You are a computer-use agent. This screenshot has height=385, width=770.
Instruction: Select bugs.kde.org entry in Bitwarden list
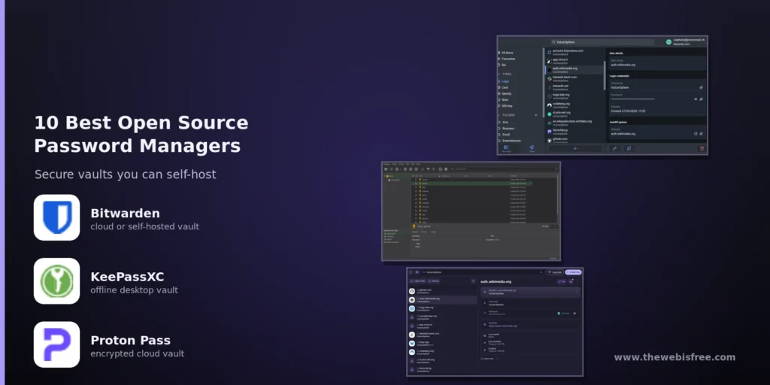coord(574,96)
